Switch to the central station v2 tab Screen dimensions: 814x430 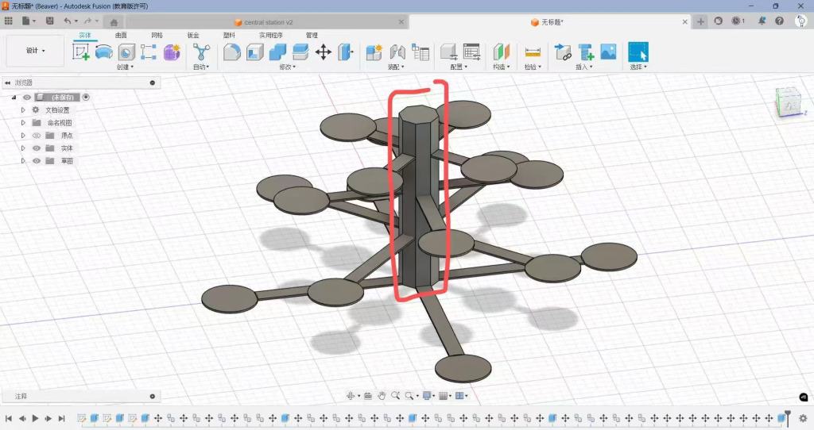coord(263,22)
